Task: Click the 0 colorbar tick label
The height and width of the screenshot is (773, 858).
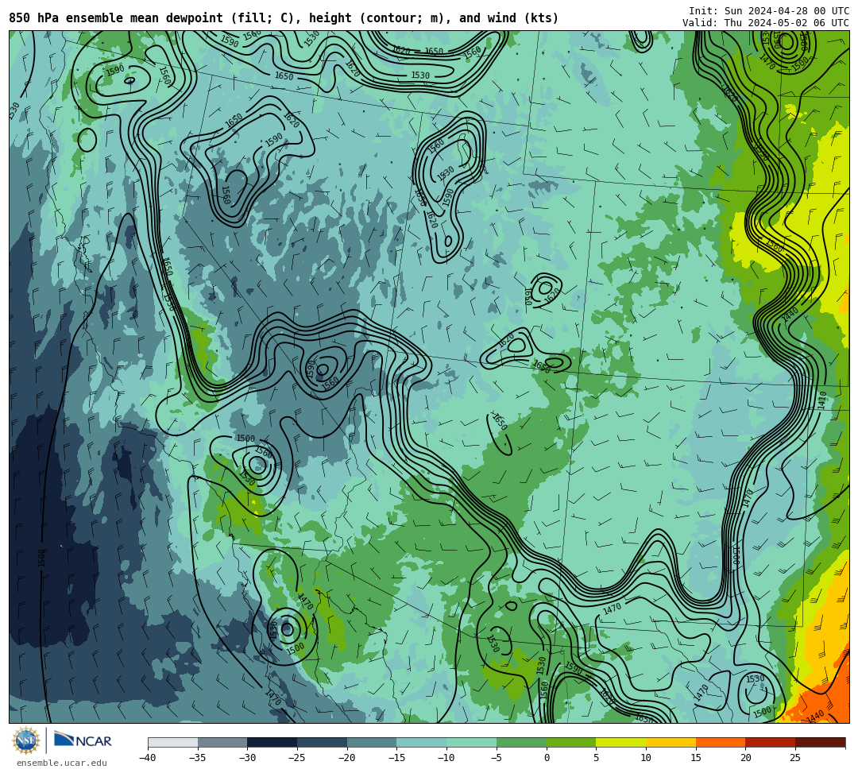Action: pos(547,758)
